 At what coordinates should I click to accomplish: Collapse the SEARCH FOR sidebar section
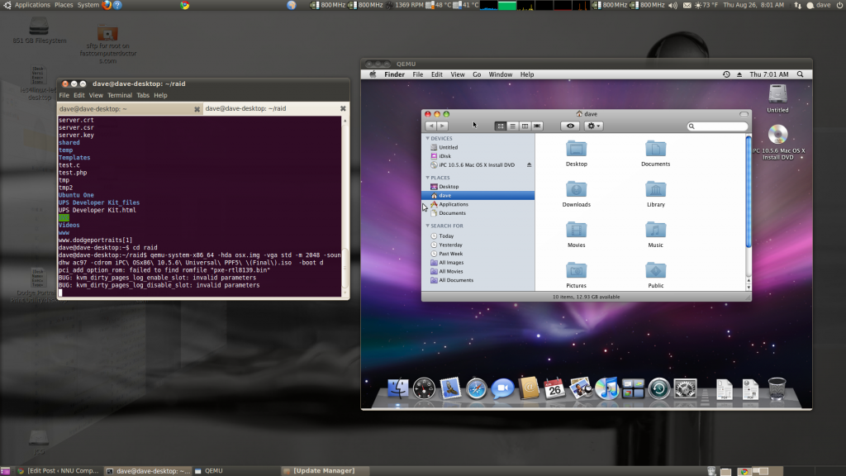click(x=428, y=226)
